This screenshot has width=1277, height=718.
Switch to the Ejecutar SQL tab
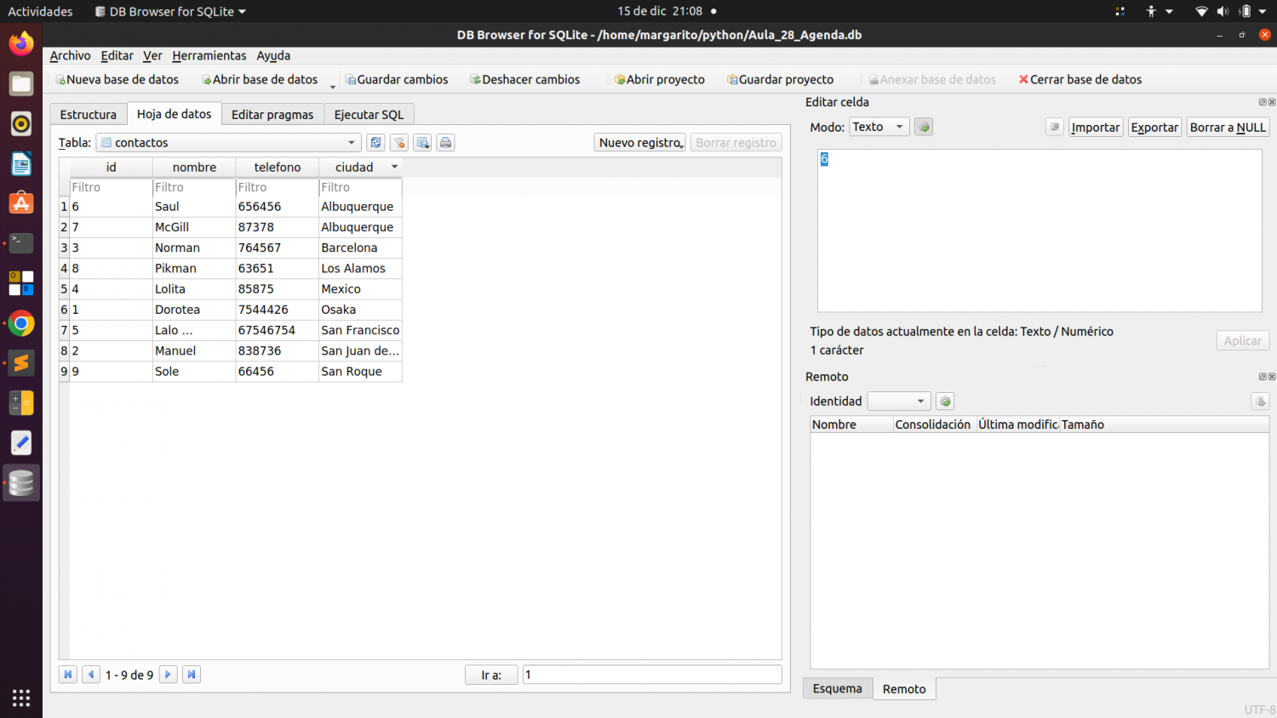click(369, 115)
